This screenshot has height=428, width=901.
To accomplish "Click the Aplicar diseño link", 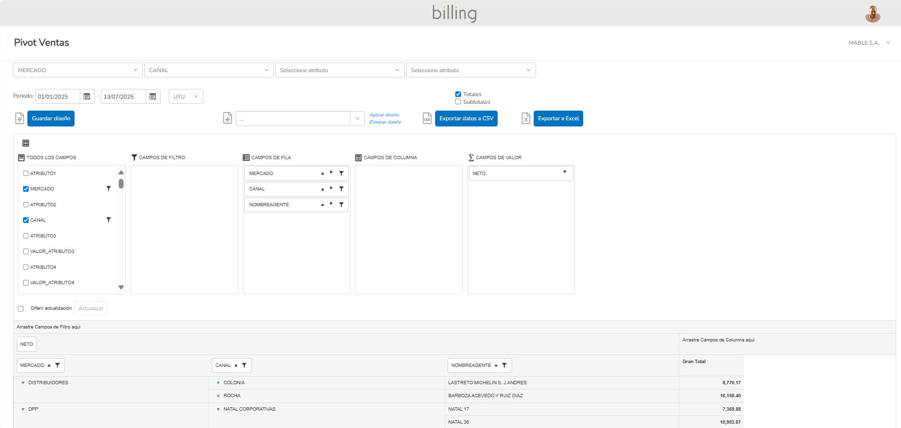I will click(384, 115).
